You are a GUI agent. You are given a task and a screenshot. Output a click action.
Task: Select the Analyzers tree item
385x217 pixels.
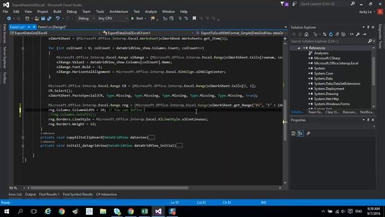point(321,53)
